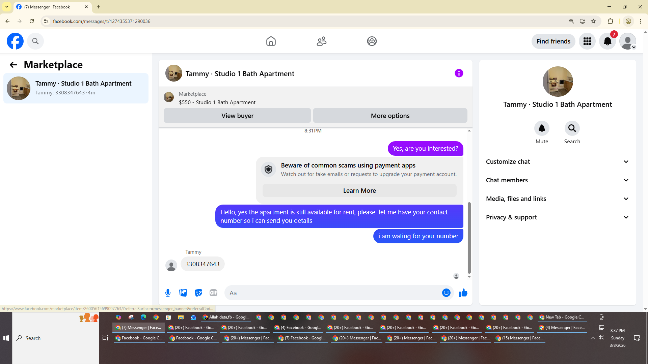The height and width of the screenshot is (364, 648).
Task: Click the View buyer button
Action: pos(237,116)
